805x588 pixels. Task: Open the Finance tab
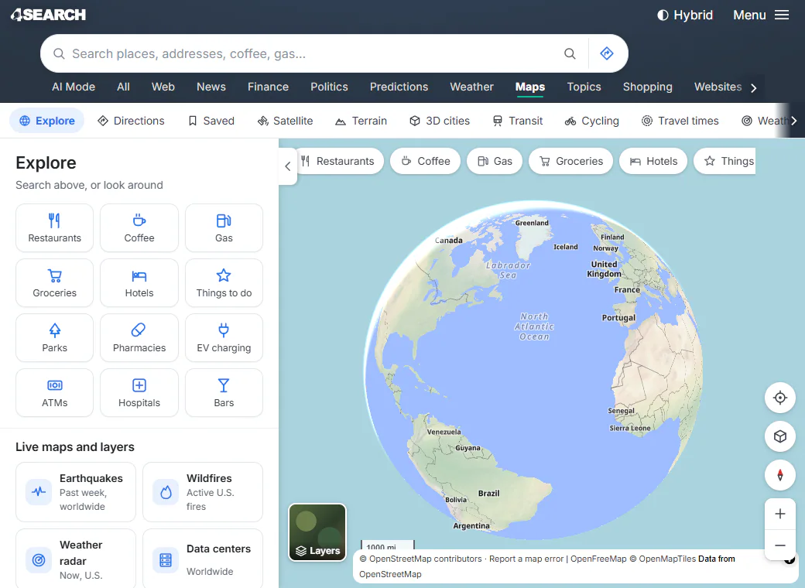(268, 87)
